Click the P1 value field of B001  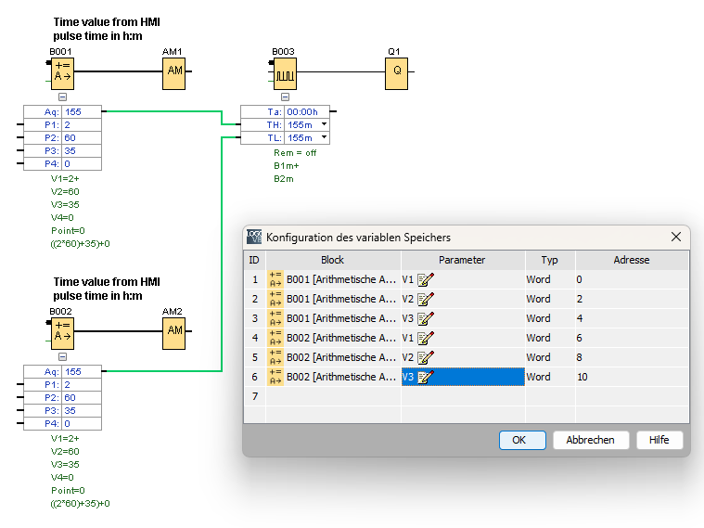(82, 124)
